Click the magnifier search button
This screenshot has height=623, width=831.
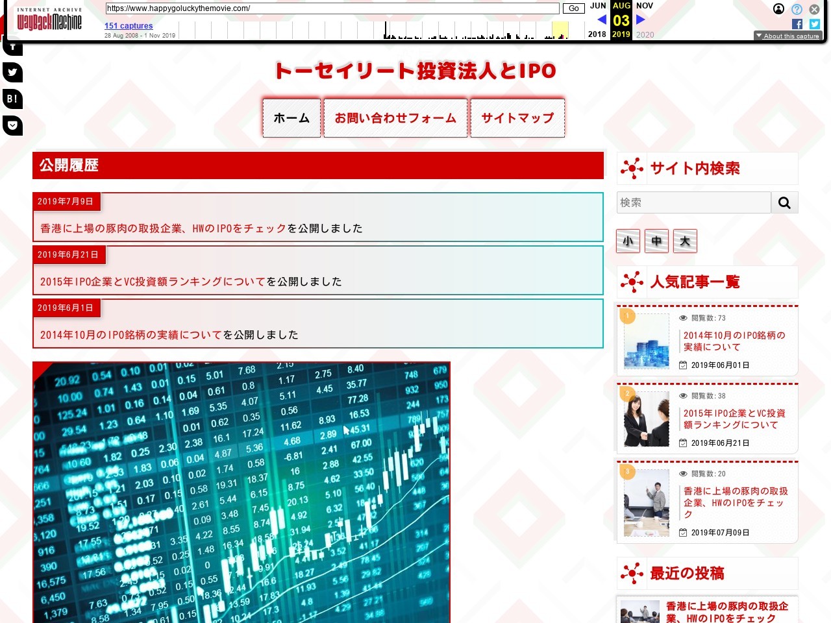pyautogui.click(x=784, y=202)
